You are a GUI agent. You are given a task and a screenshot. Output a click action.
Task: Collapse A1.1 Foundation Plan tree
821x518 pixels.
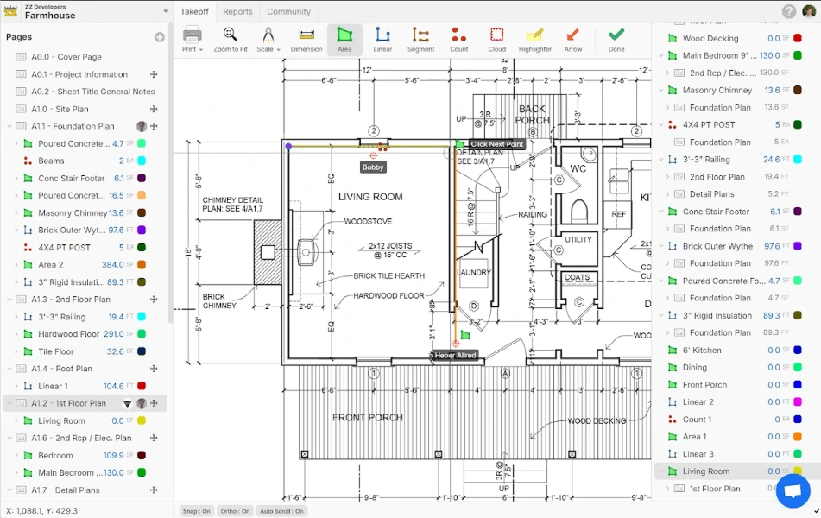pos(9,126)
